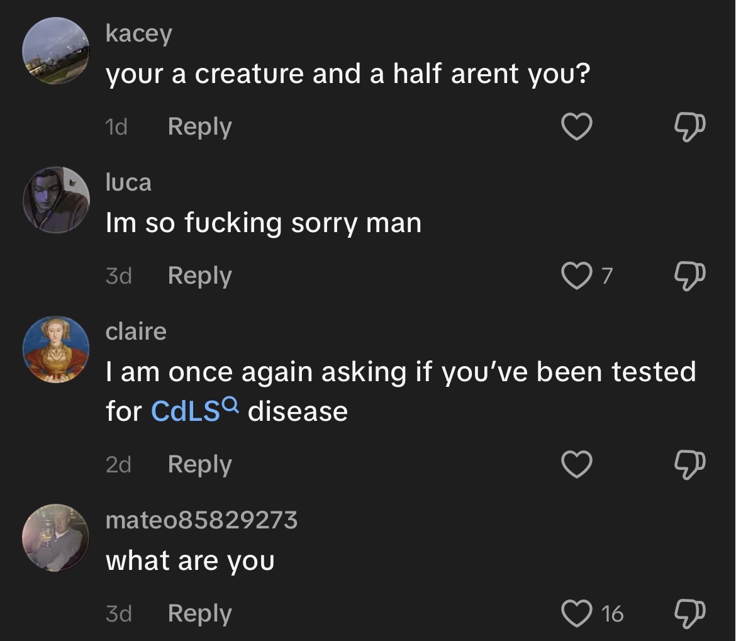Screen dimensions: 736x641
Task: Like kacey's comment with the heart icon
Action: [576, 126]
